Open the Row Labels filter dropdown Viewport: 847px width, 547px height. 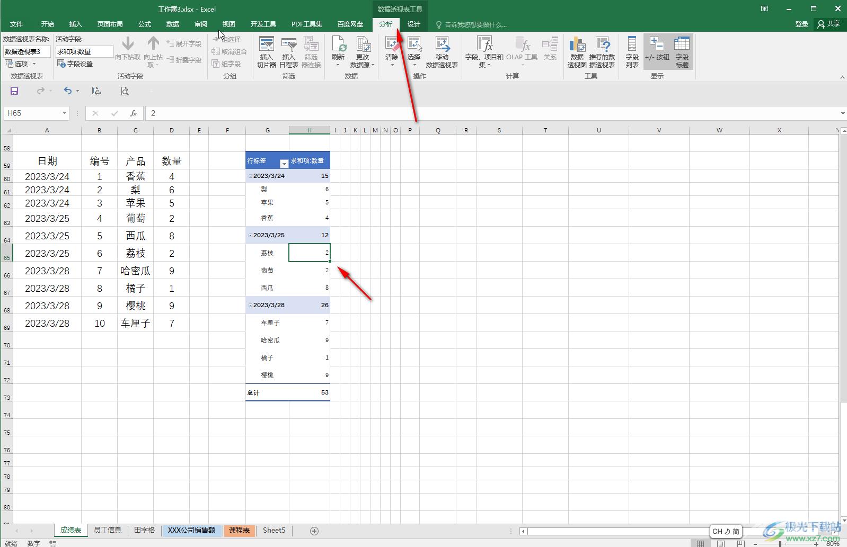pyautogui.click(x=284, y=164)
